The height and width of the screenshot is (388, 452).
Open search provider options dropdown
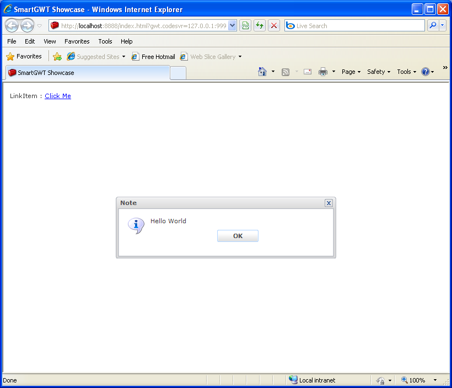click(x=442, y=25)
